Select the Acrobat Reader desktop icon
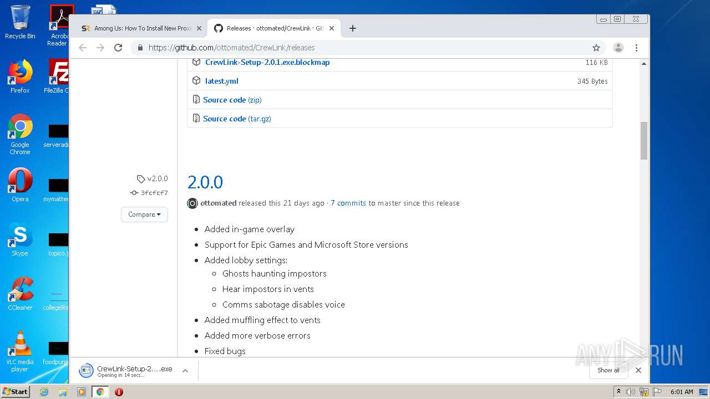 pos(59,25)
